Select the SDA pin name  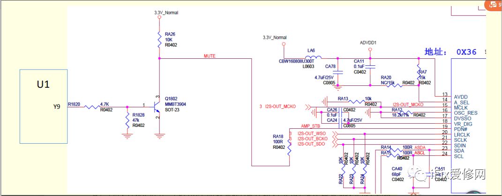[459, 151]
